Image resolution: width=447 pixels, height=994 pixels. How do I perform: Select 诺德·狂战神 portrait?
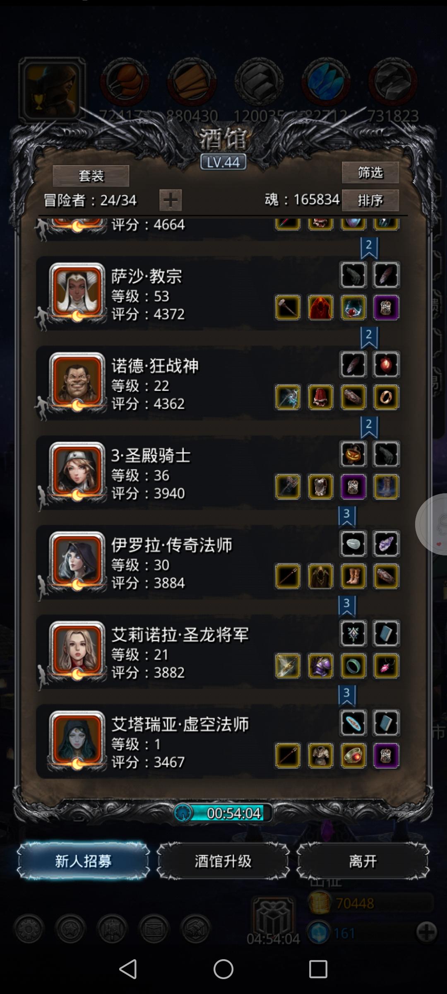(77, 381)
